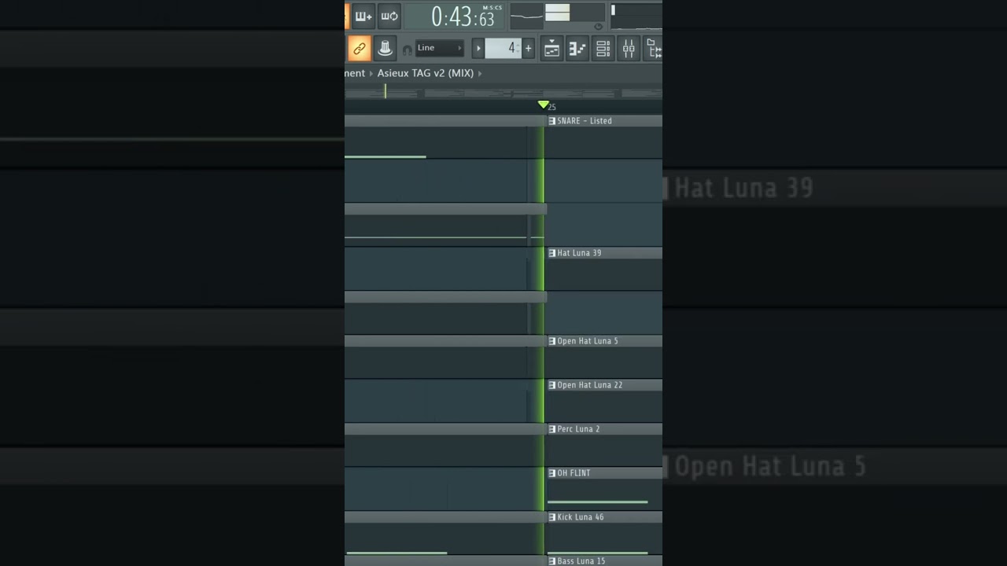Screen dimensions: 1007x566
Task: Toggle the loop recording icon
Action: click(389, 16)
